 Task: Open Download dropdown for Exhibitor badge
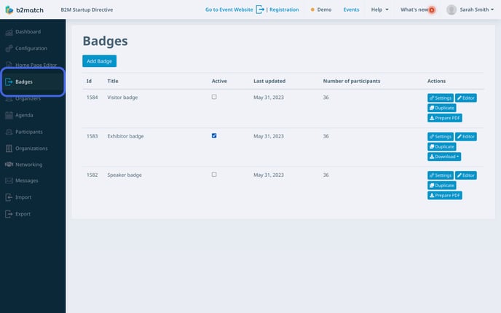[444, 156]
